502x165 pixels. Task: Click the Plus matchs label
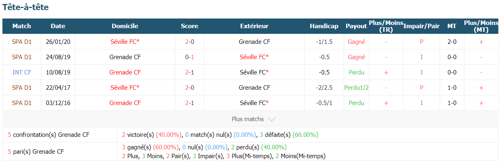click(248, 119)
